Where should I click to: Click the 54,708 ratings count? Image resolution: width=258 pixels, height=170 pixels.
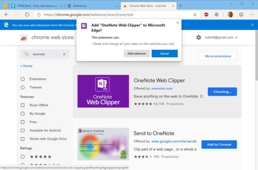coord(159,104)
